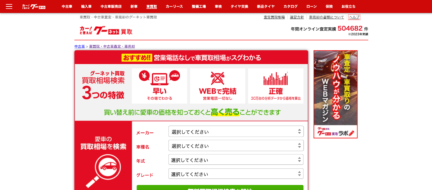The height and width of the screenshot is (190, 432).
Task: Open the 中古車 menu item
Action: tap(67, 6)
